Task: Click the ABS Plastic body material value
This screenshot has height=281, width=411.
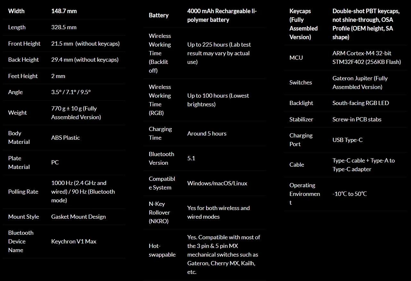Action: coord(65,137)
